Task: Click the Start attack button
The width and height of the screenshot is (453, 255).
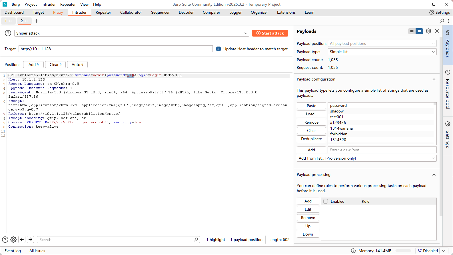Action: click(x=270, y=33)
